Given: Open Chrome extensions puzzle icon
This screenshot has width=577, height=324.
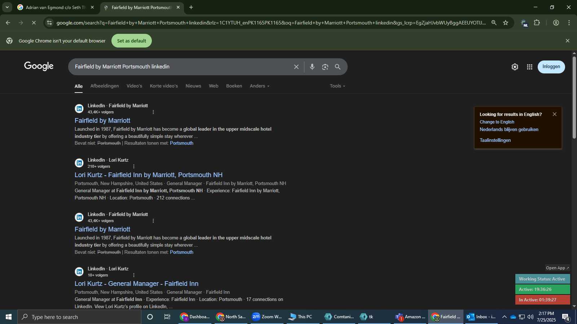Looking at the screenshot, I should pos(537,23).
